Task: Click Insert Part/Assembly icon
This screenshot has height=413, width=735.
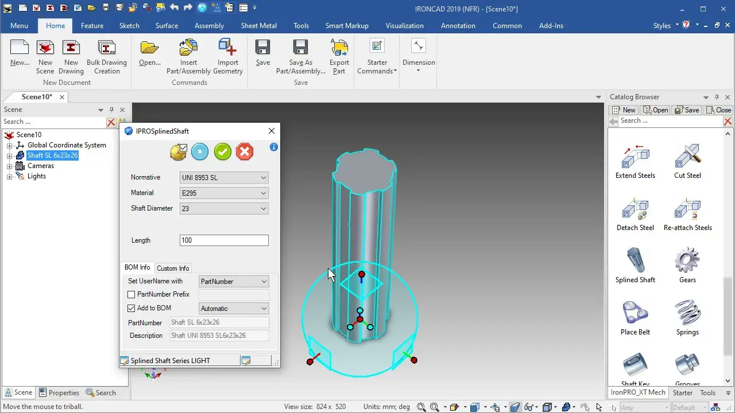Action: pyautogui.click(x=188, y=57)
